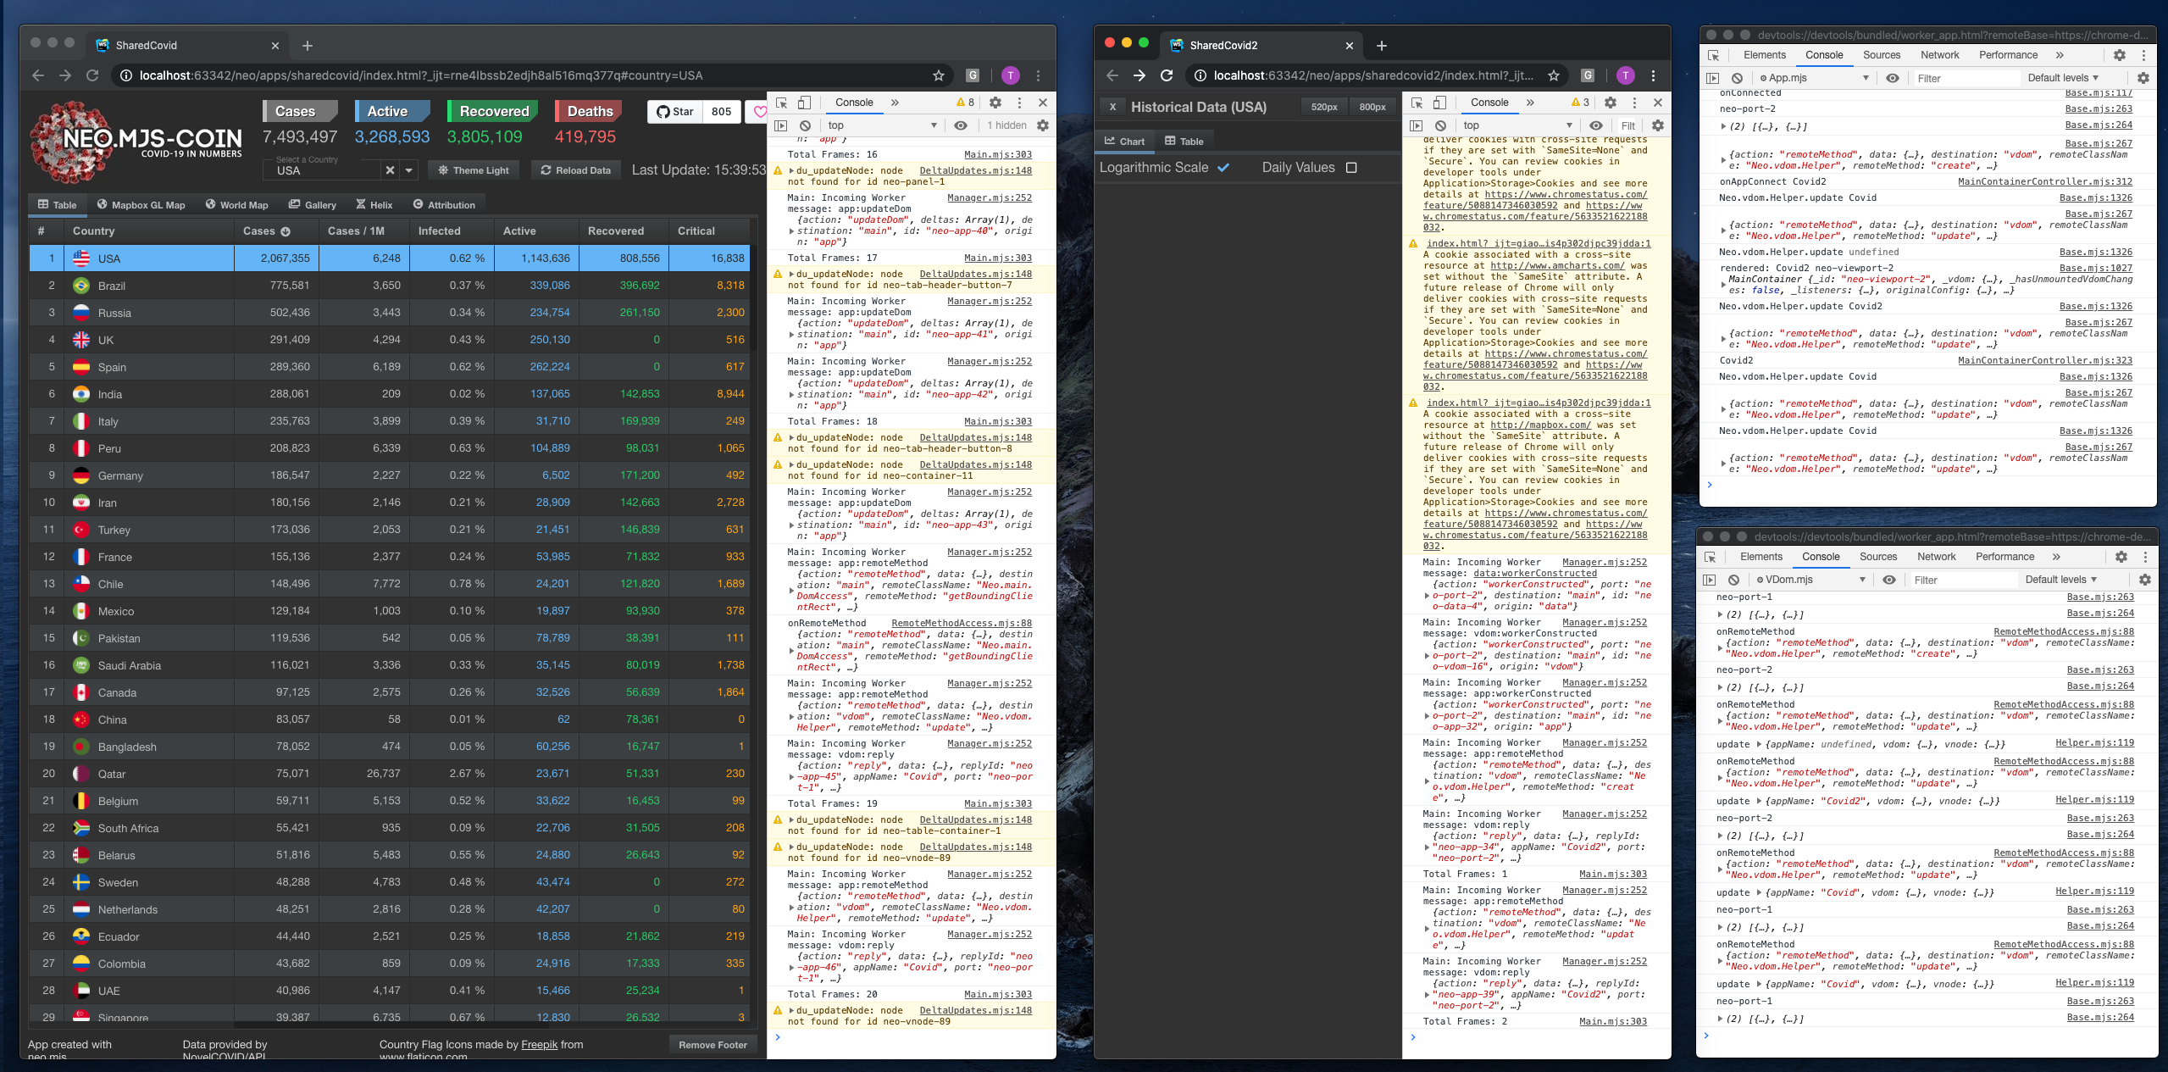Open App.mjs context dropdown
Screen dimensions: 2168x1072
coord(1814,78)
